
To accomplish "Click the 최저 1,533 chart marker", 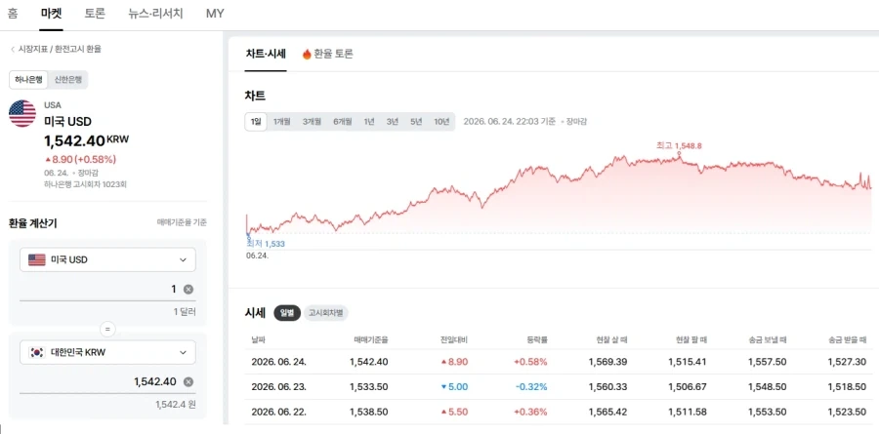I will [x=266, y=244].
